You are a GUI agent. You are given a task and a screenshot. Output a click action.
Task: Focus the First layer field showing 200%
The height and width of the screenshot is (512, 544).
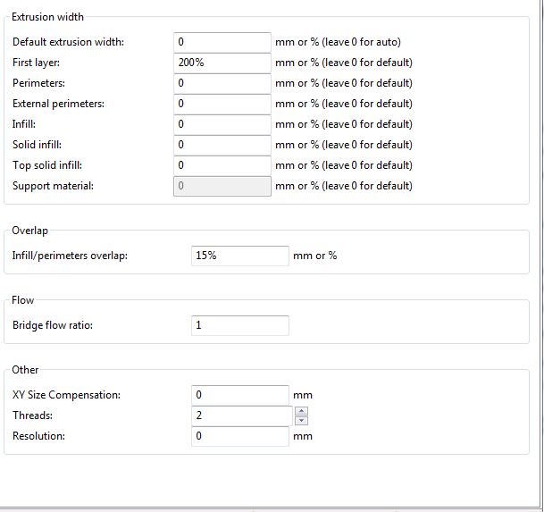222,63
